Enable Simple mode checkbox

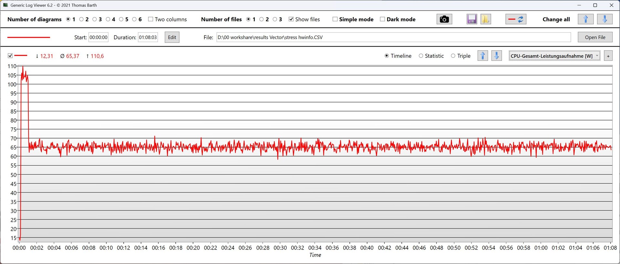[x=335, y=19]
